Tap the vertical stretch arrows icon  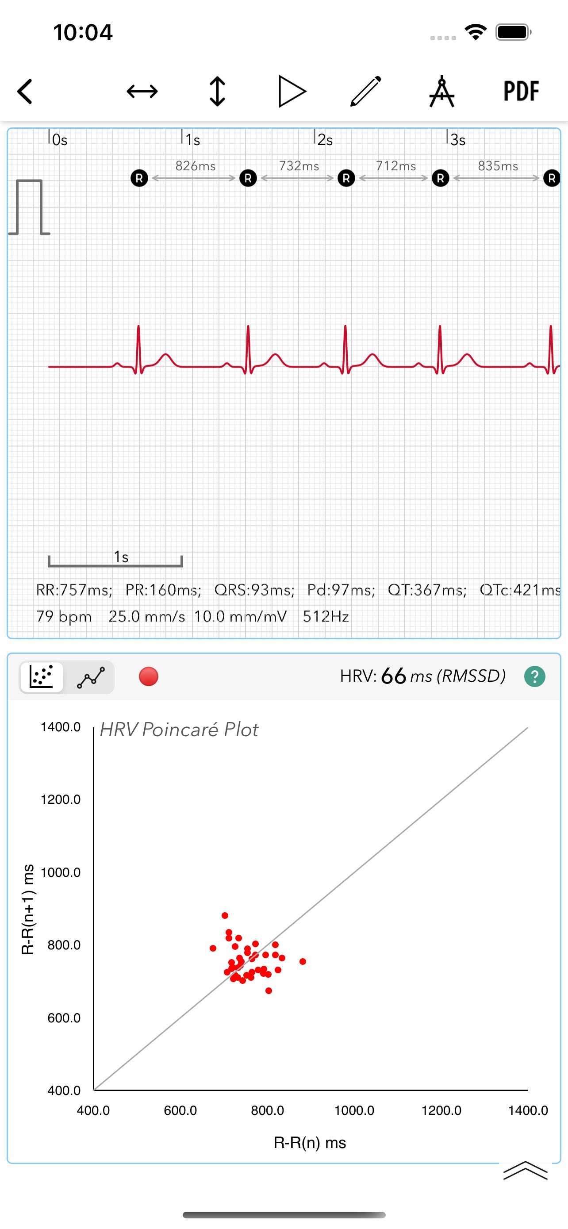[x=218, y=91]
